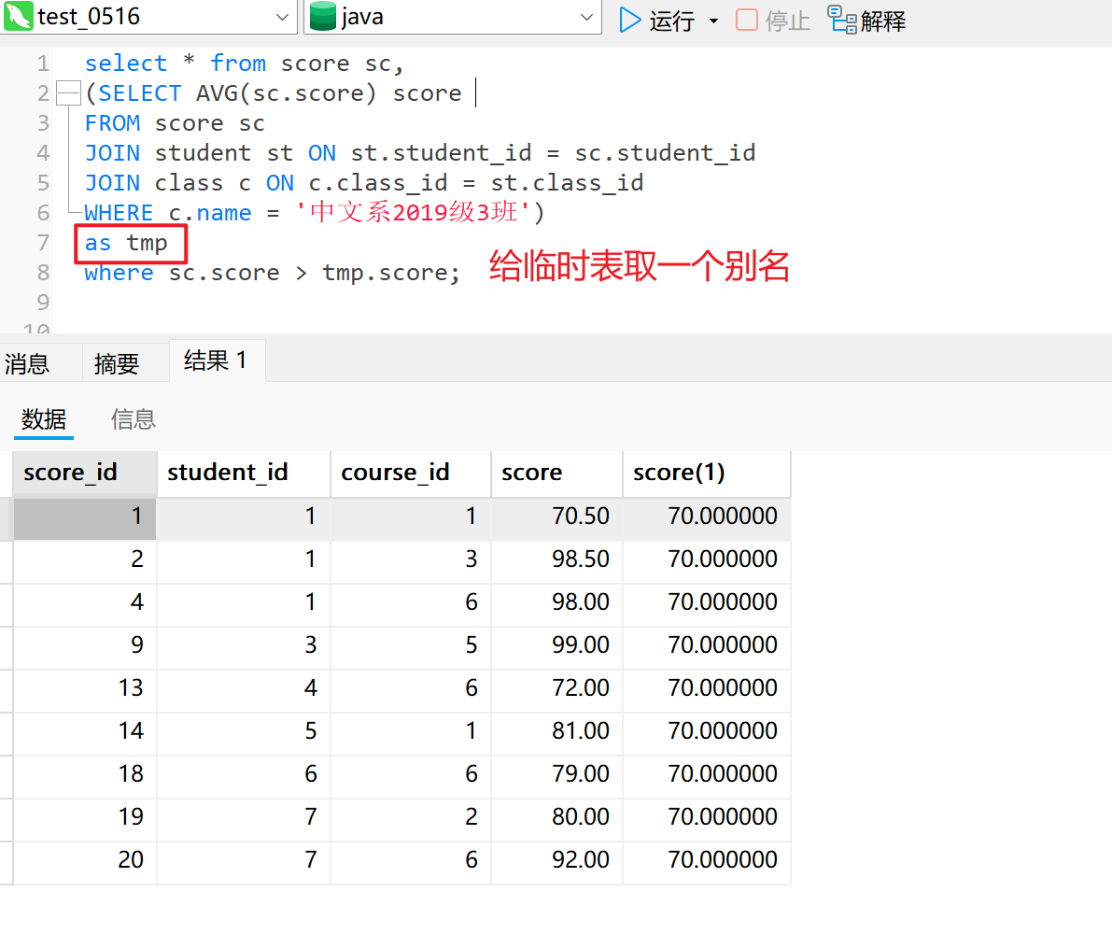Viewport: 1112px width, 934px height.
Task: Click 'tmp.score;' on line 8
Action: 391,273
